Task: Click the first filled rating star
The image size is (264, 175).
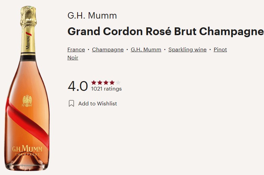Action: point(94,83)
